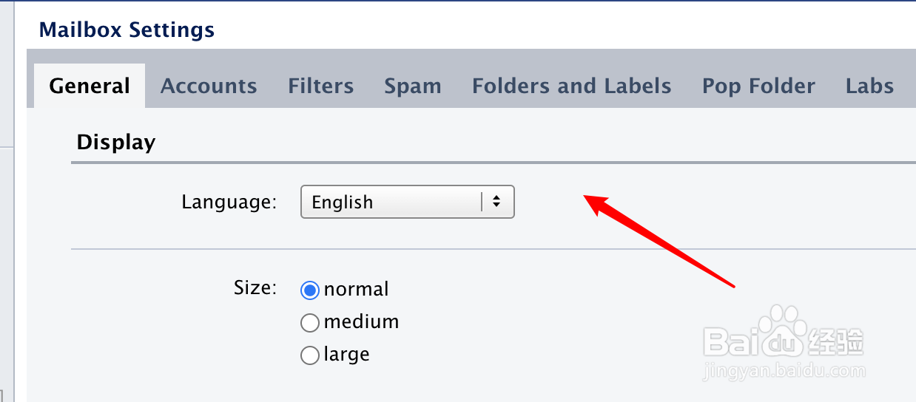The height and width of the screenshot is (402, 916).
Task: Switch to Pop Folder tab
Action: pos(758,86)
